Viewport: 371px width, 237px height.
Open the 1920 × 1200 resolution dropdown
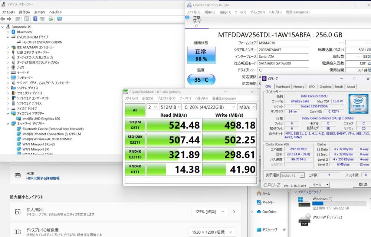(212, 232)
